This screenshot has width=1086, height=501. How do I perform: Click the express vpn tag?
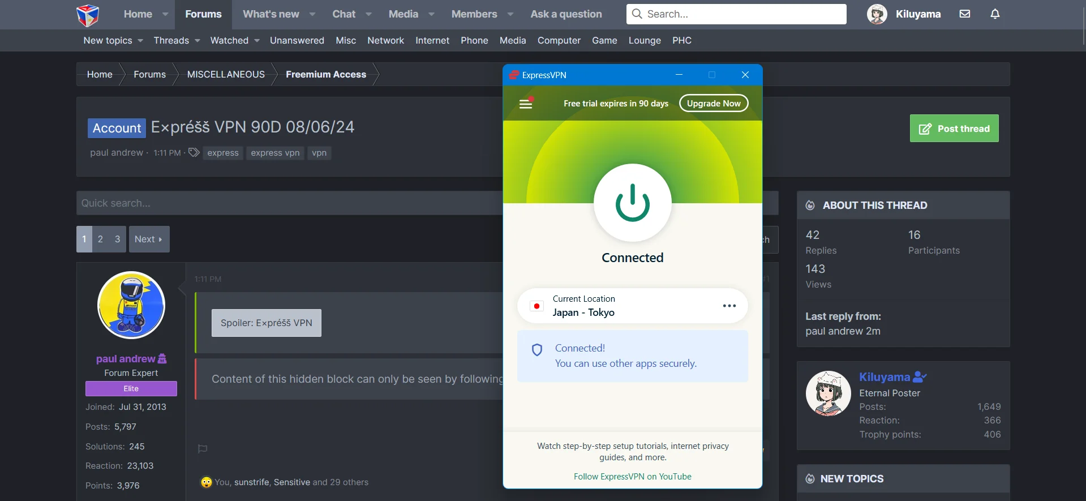(x=275, y=153)
